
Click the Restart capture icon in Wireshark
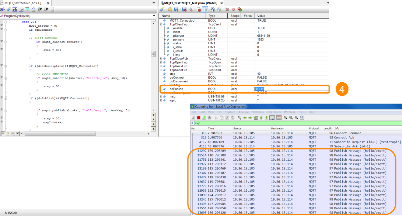point(204,118)
